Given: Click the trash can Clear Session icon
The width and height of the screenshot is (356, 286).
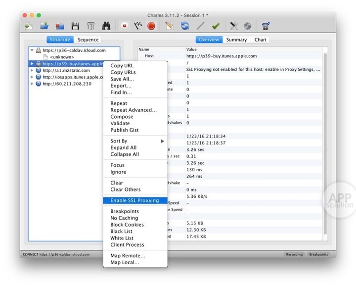Looking at the screenshot, I should pyautogui.click(x=90, y=26).
